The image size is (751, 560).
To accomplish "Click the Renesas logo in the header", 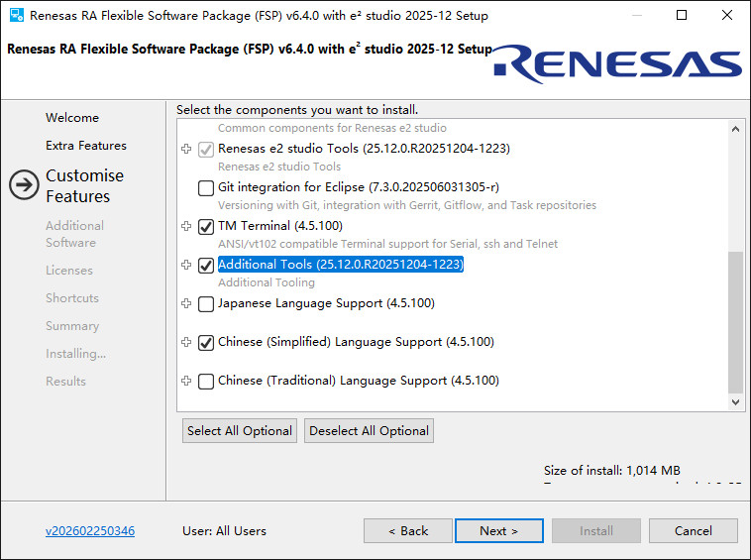I will [x=617, y=63].
